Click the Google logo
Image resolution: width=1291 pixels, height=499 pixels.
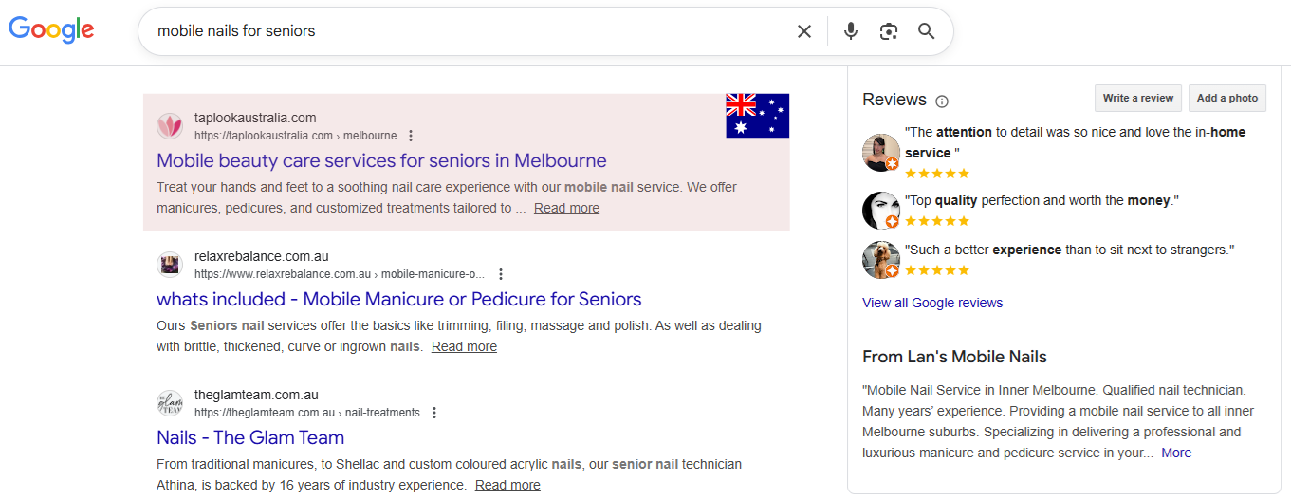click(51, 29)
